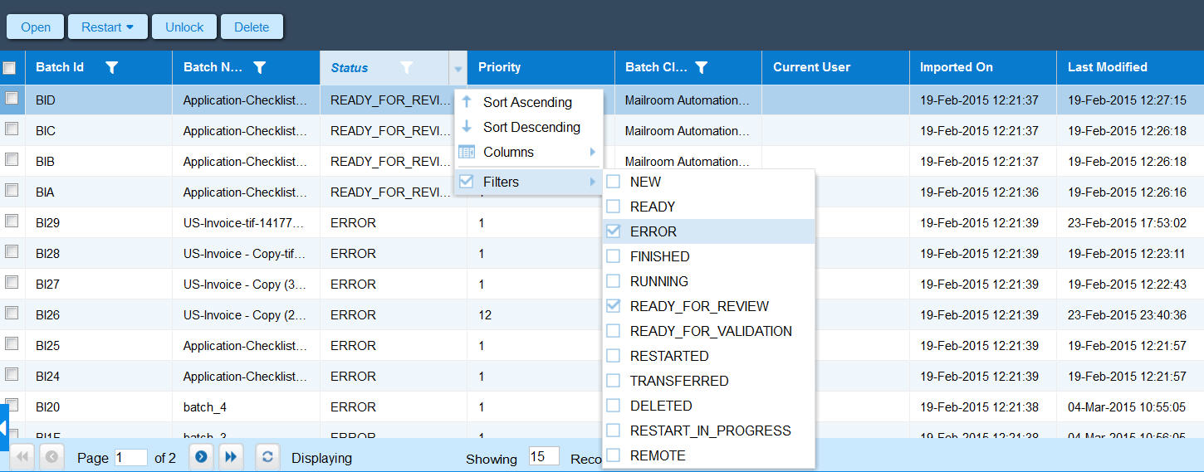The height and width of the screenshot is (472, 1204).
Task: Select the BI29 batch row checkbox
Action: click(12, 221)
